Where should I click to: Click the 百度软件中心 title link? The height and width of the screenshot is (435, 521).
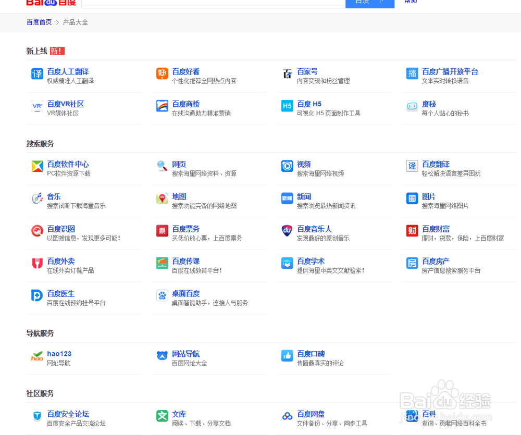[x=68, y=164]
